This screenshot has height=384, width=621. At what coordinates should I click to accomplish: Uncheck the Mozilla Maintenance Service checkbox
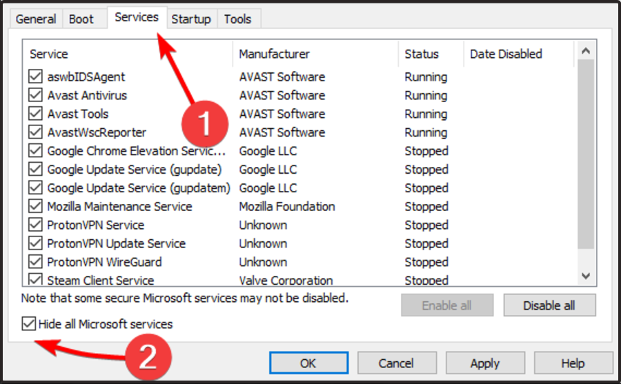point(35,207)
